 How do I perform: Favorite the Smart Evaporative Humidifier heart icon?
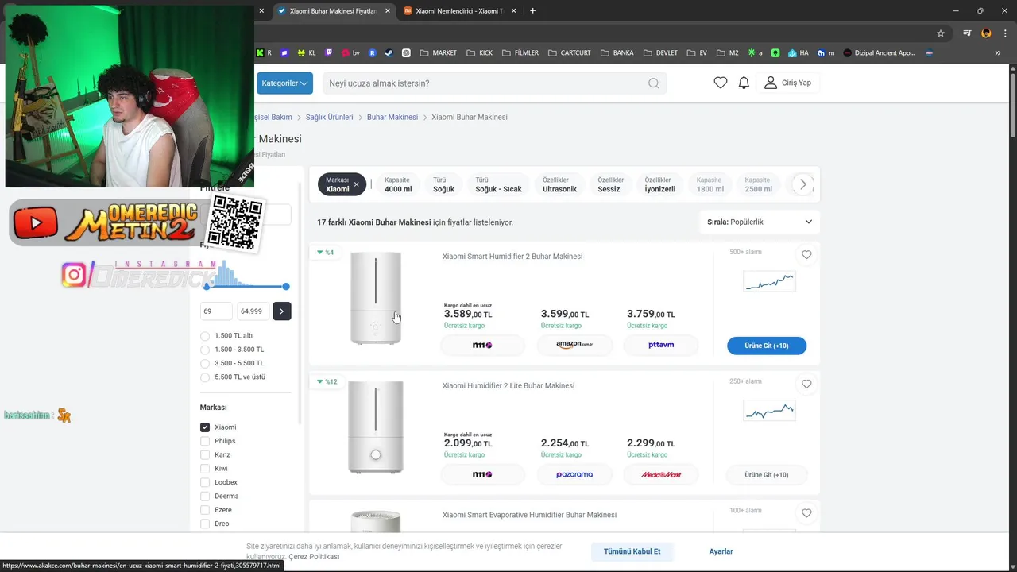(806, 513)
